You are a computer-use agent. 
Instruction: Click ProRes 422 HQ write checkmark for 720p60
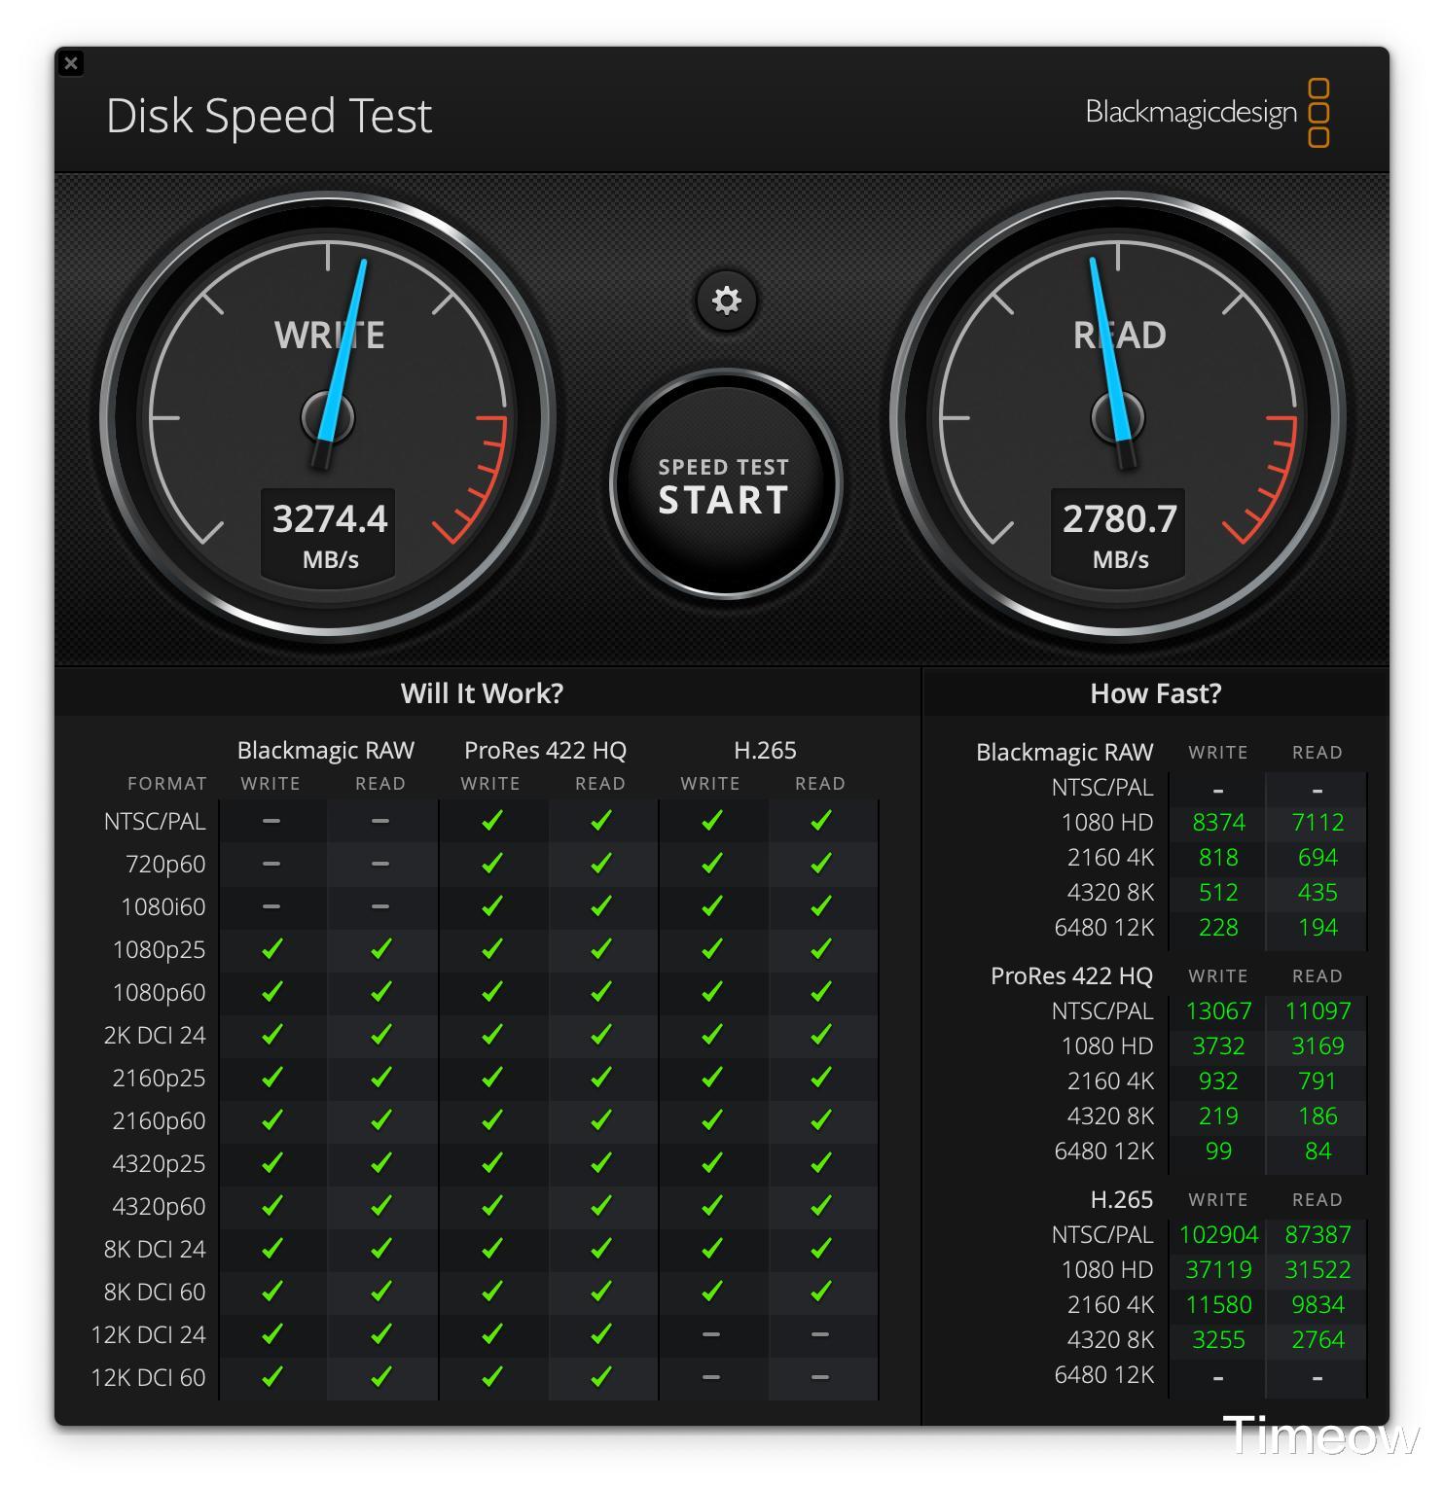click(x=491, y=864)
